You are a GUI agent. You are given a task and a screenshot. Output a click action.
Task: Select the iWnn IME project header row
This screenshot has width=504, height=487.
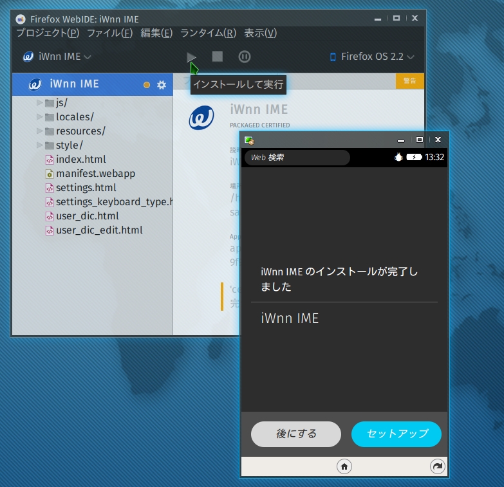93,84
